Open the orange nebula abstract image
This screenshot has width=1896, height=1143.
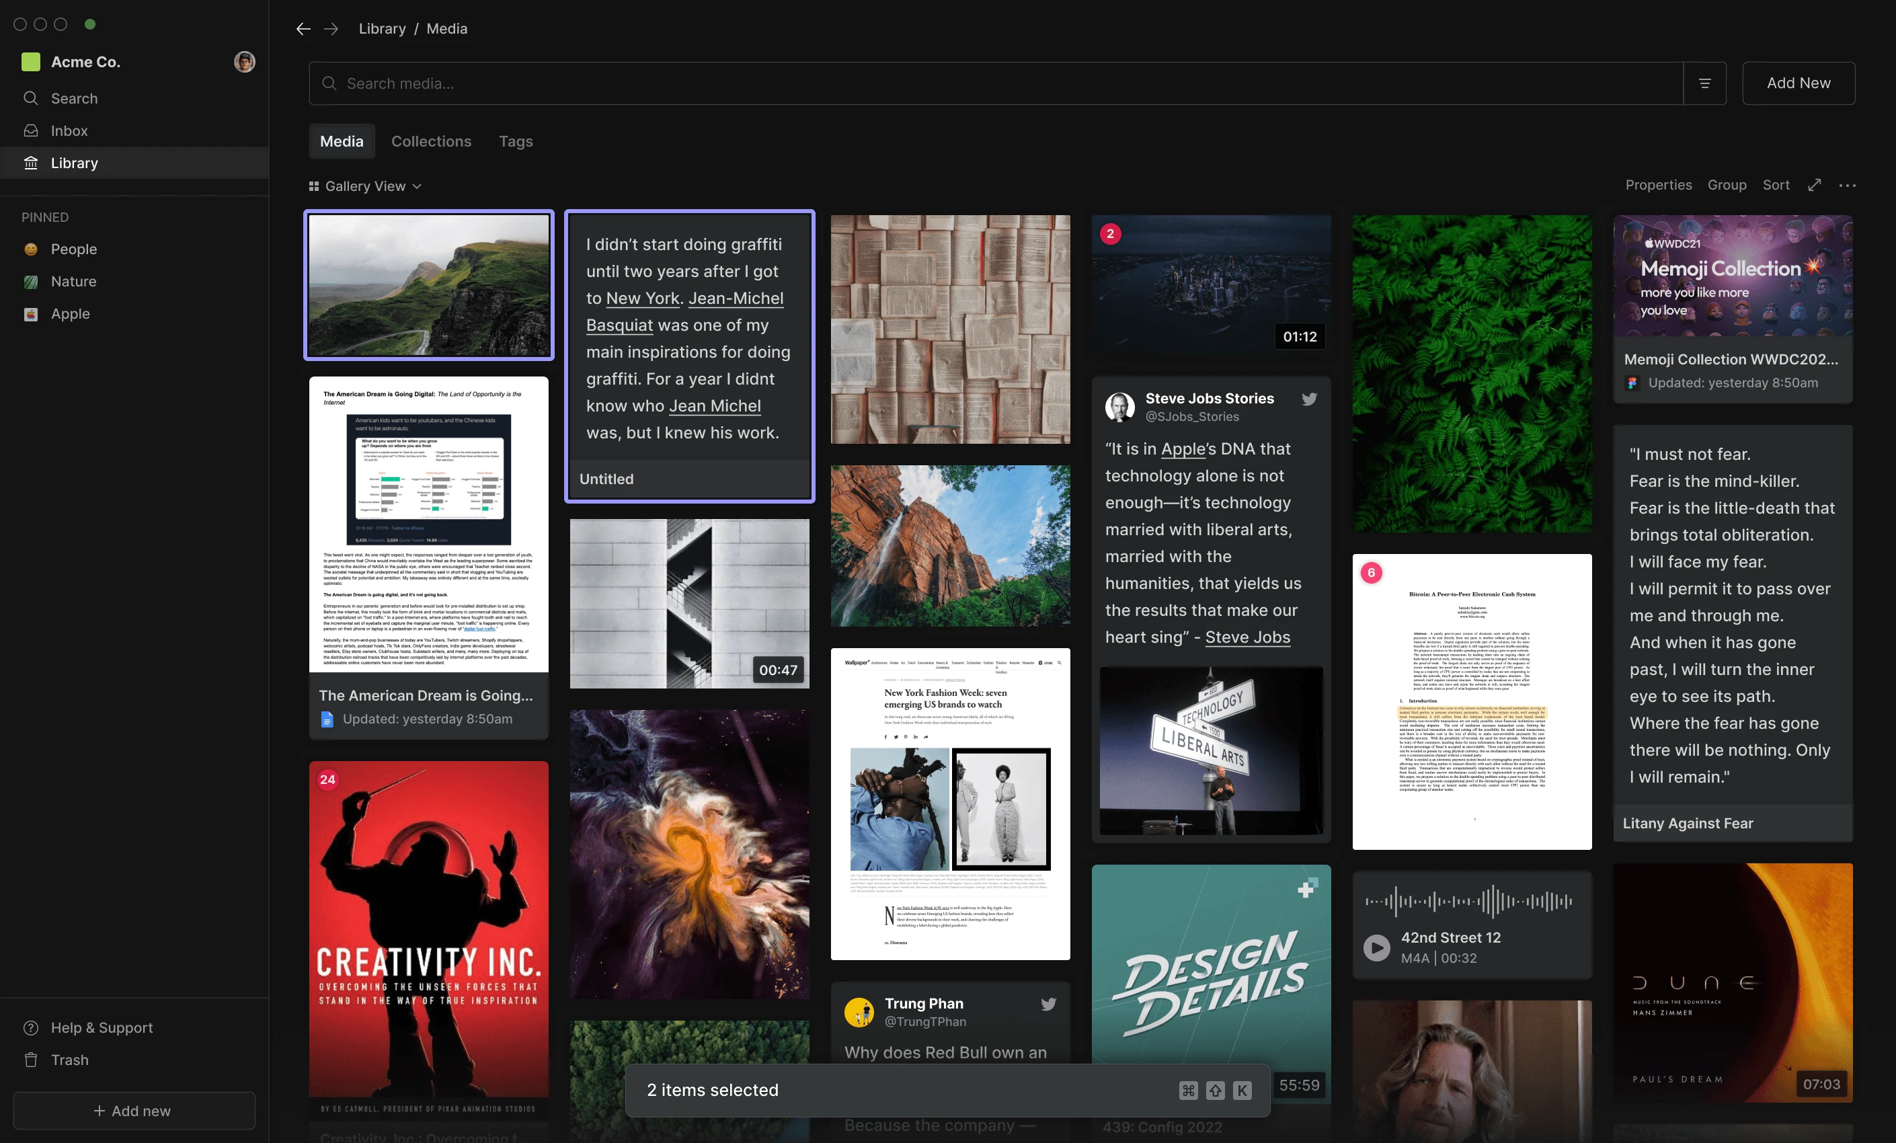[688, 854]
